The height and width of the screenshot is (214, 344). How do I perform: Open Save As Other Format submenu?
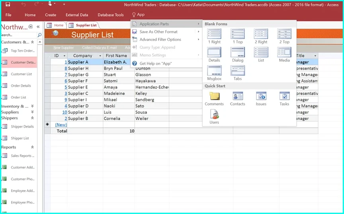[158, 32]
